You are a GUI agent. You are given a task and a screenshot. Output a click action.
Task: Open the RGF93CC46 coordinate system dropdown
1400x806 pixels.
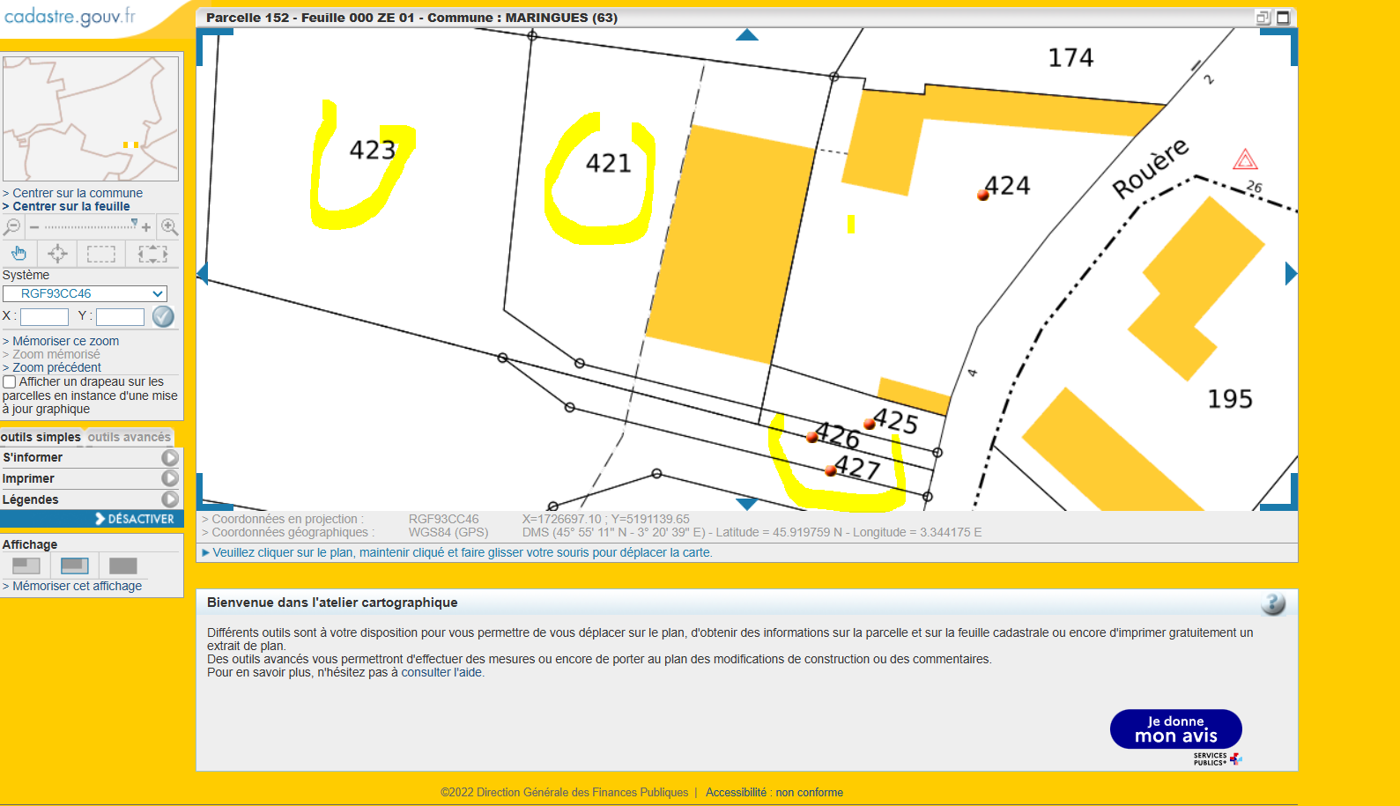point(85,293)
